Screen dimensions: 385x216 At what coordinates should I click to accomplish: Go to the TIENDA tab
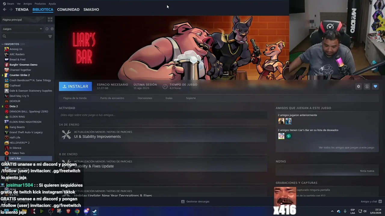tap(22, 10)
